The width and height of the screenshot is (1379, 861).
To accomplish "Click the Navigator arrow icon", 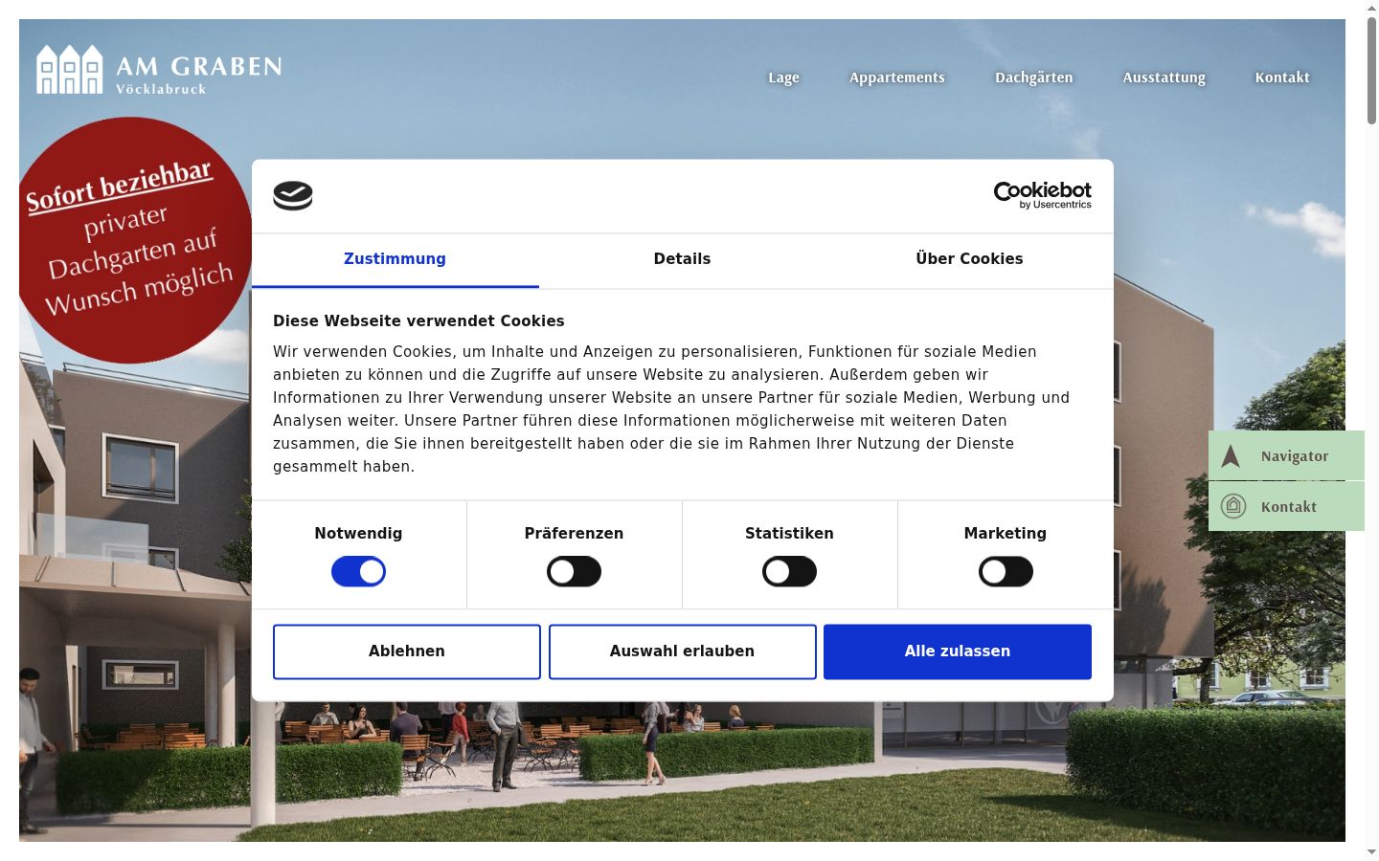I will click(1232, 456).
